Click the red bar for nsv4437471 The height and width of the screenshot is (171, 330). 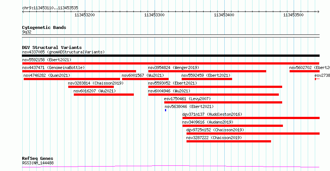[79, 71]
